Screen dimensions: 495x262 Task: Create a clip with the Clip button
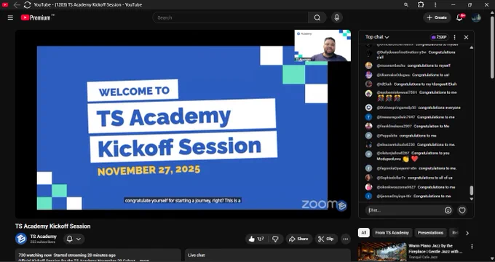pyautogui.click(x=326, y=239)
